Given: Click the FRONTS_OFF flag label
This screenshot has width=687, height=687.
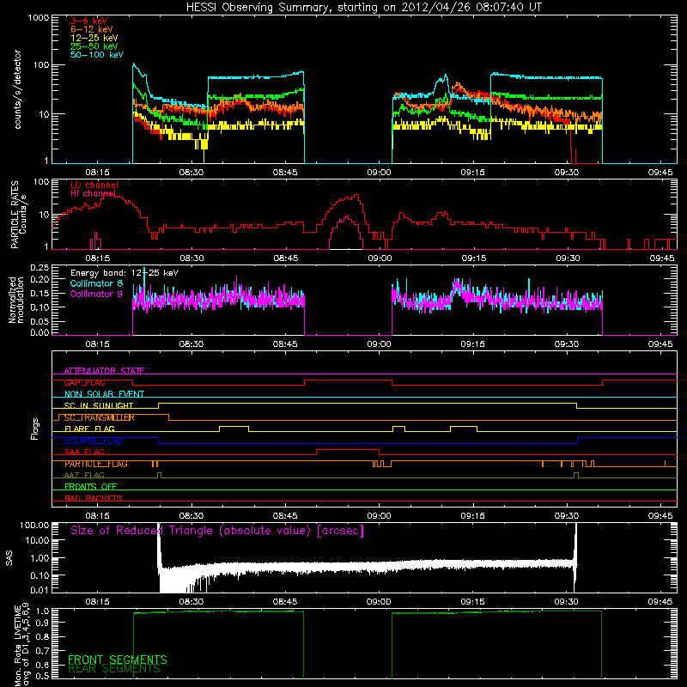Looking at the screenshot, I should click(91, 487).
